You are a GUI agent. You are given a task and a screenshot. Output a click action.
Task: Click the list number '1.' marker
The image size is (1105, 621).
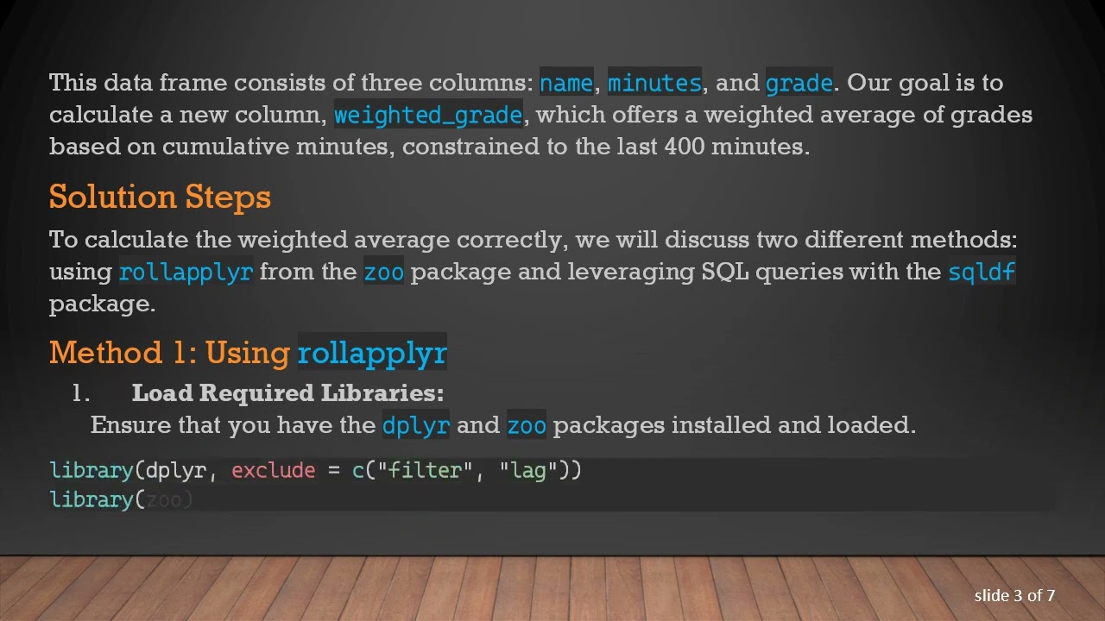click(81, 393)
